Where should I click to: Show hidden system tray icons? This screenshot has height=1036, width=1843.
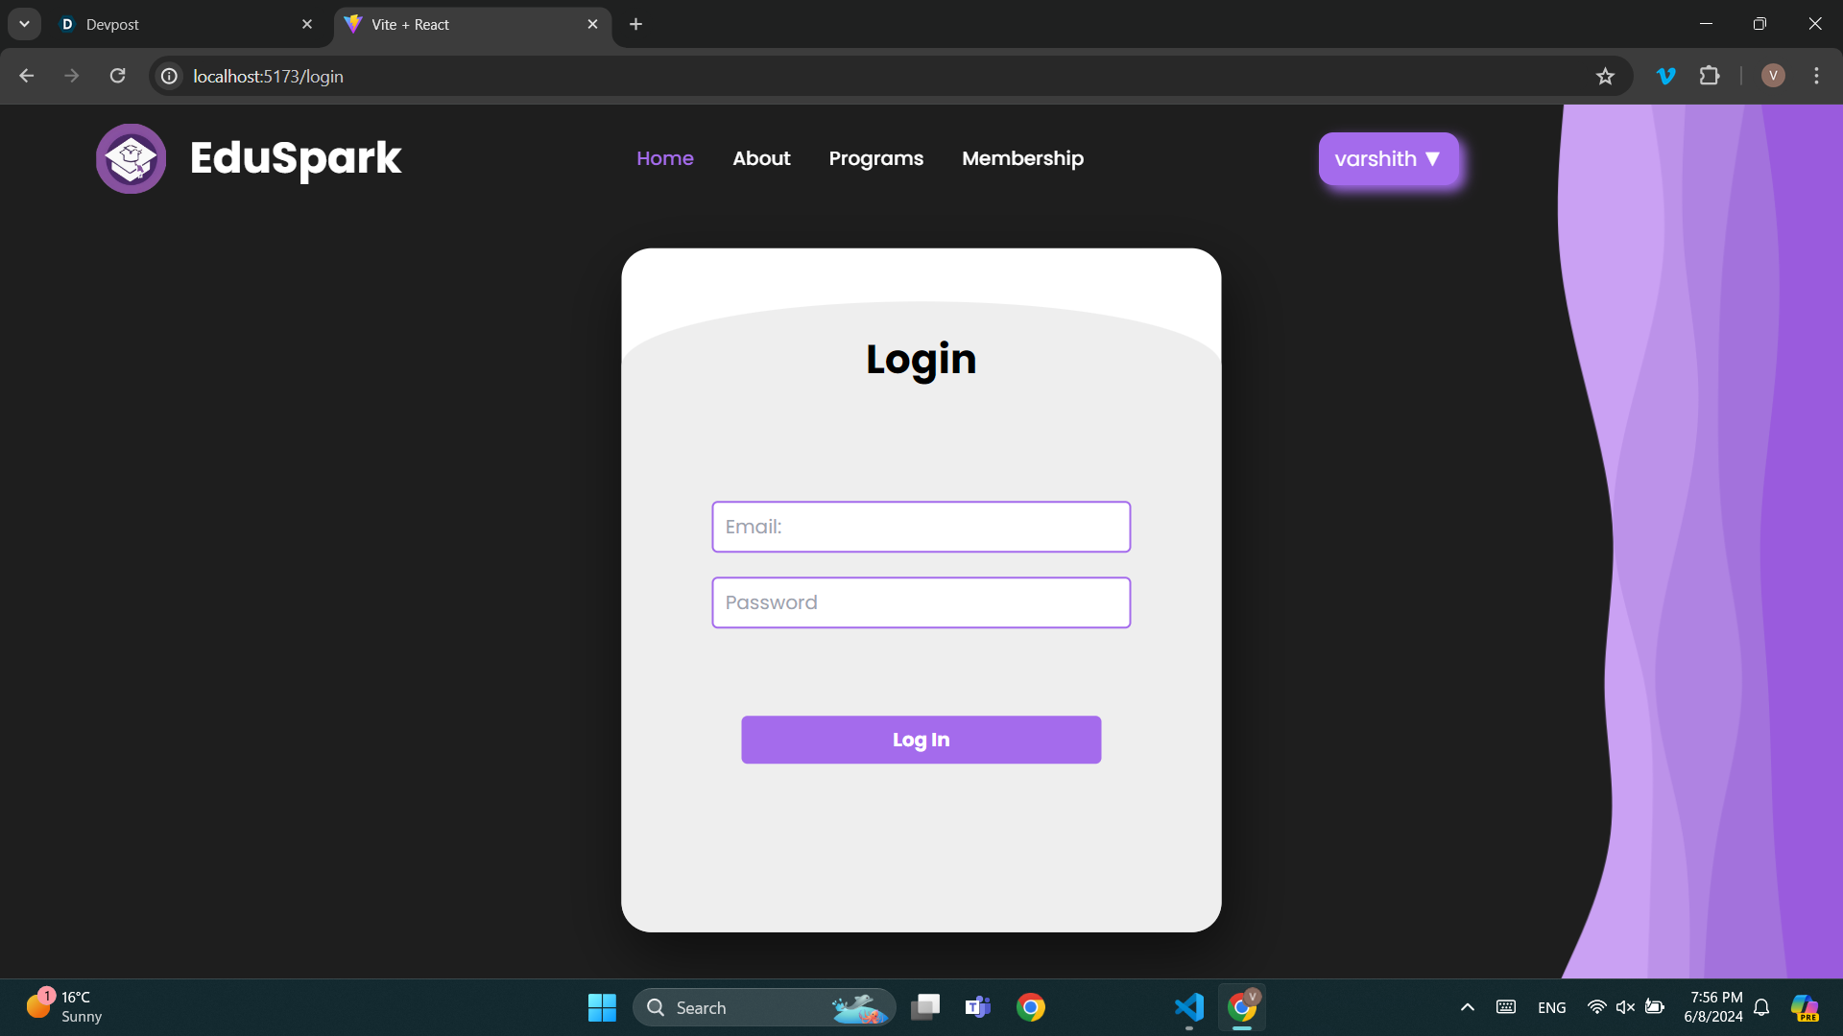pyautogui.click(x=1467, y=1007)
